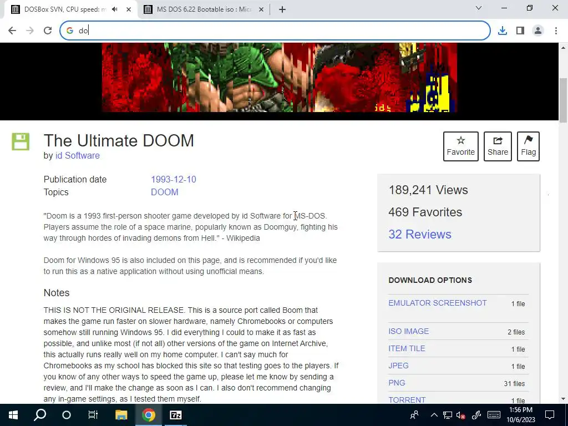The image size is (568, 426).
Task: Switch to MS DOS 6.22 Bootable iso tab
Action: (204, 9)
